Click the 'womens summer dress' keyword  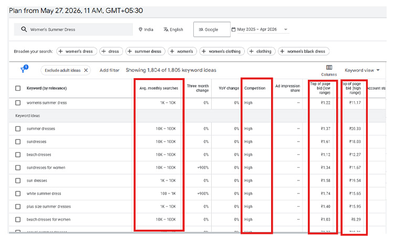pos(47,103)
